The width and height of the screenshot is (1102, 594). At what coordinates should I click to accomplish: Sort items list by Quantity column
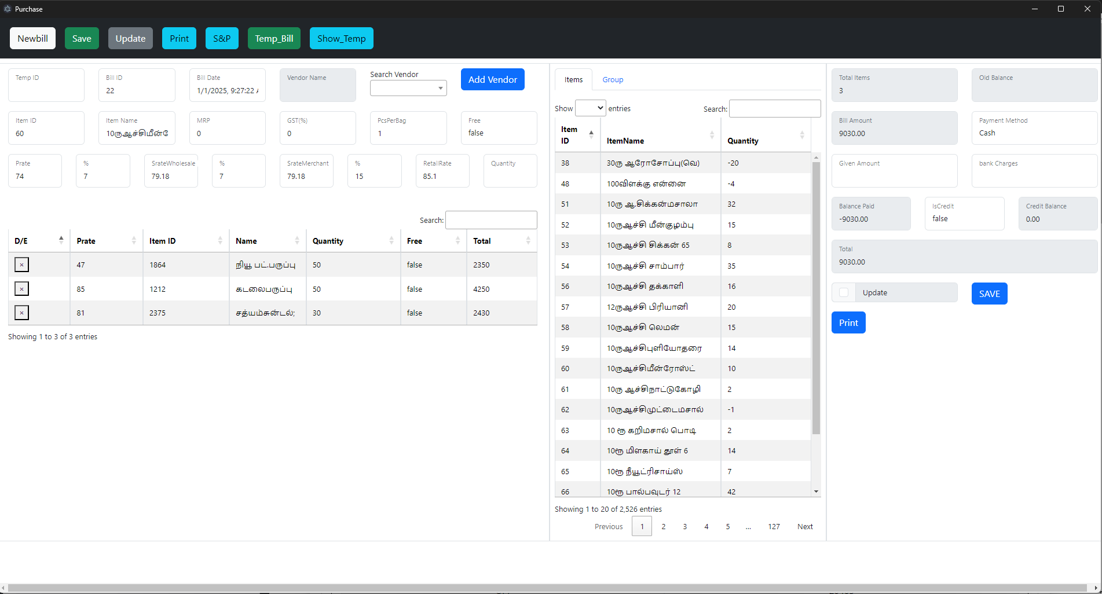click(x=765, y=141)
